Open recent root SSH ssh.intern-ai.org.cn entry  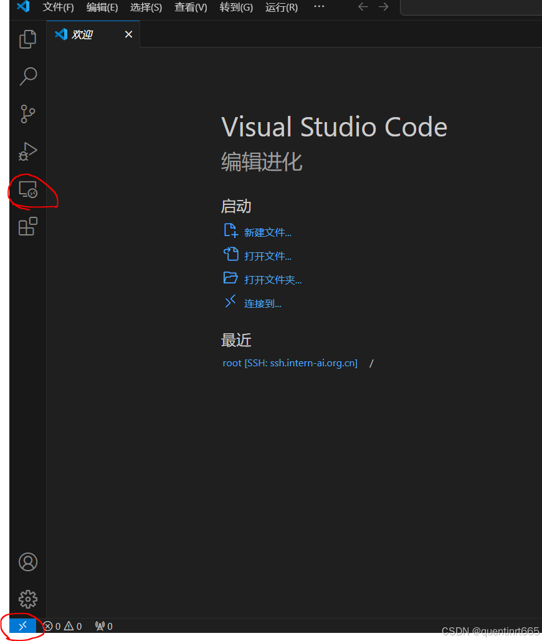click(x=290, y=363)
